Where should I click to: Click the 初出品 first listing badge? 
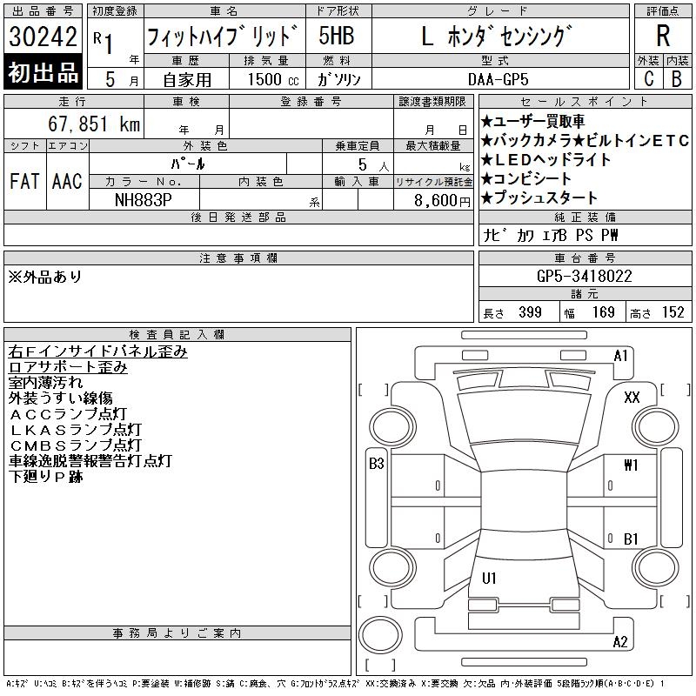[x=43, y=72]
